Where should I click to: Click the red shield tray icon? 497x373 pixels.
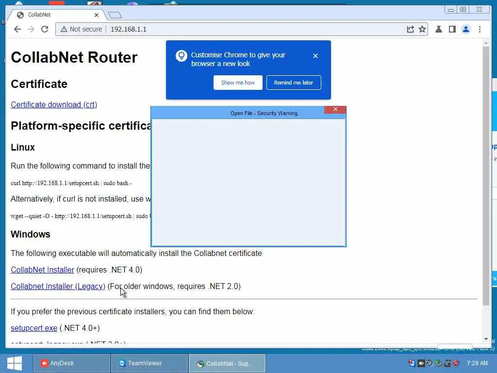[x=456, y=363]
